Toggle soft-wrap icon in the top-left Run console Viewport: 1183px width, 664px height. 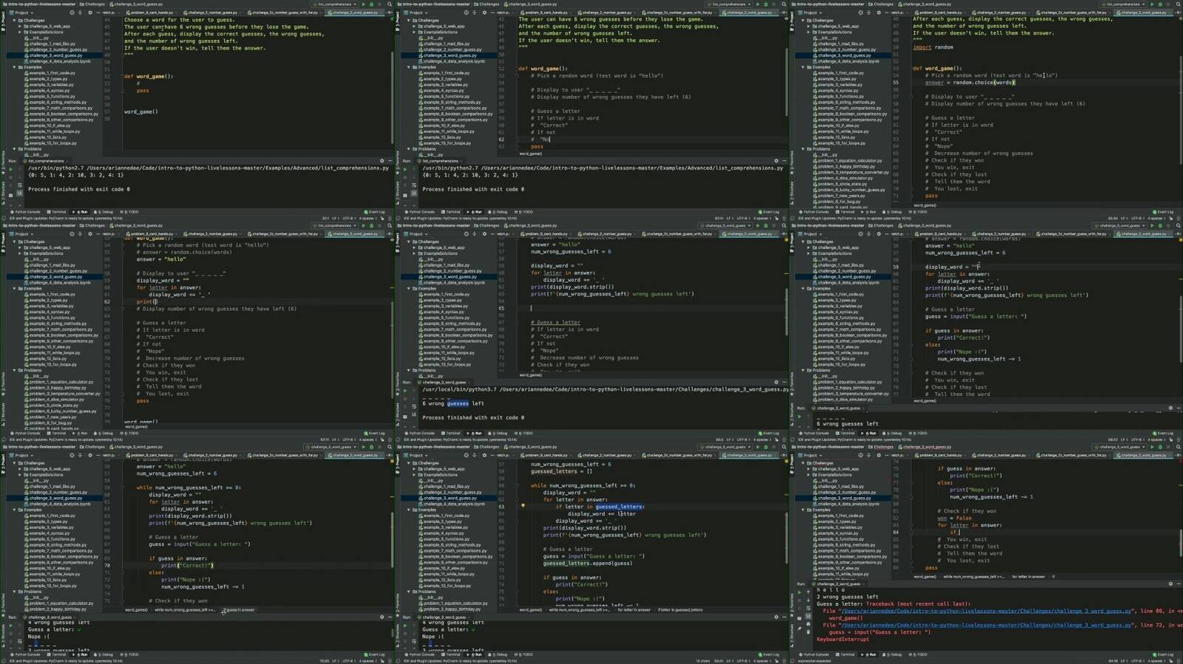(x=19, y=184)
